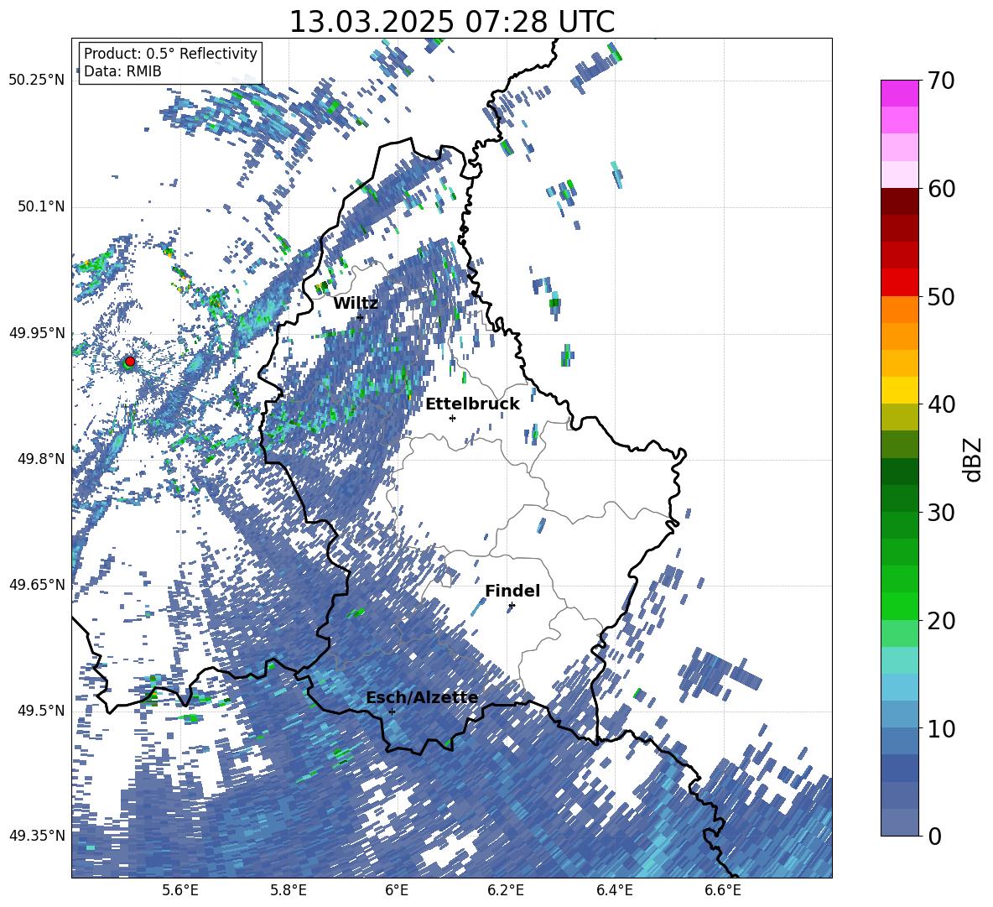Image resolution: width=993 pixels, height=907 pixels.
Task: Click the colorbar tick label 50
Action: point(941,296)
